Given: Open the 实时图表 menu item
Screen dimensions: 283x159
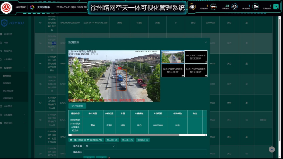Looking at the screenshot, I should pyautogui.click(x=8, y=106).
